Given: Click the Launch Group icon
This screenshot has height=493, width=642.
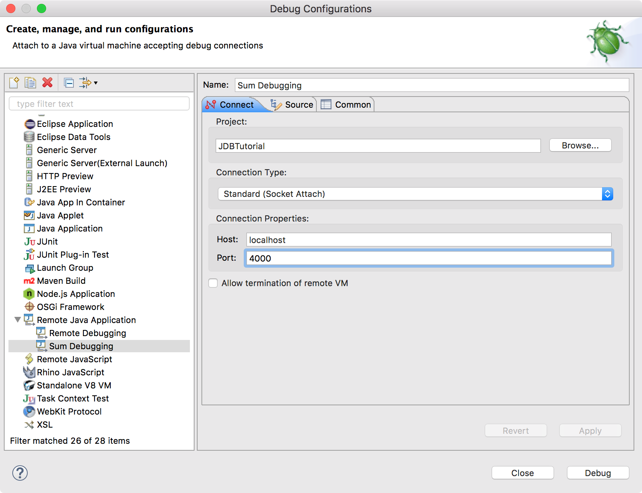Looking at the screenshot, I should click(x=30, y=268).
